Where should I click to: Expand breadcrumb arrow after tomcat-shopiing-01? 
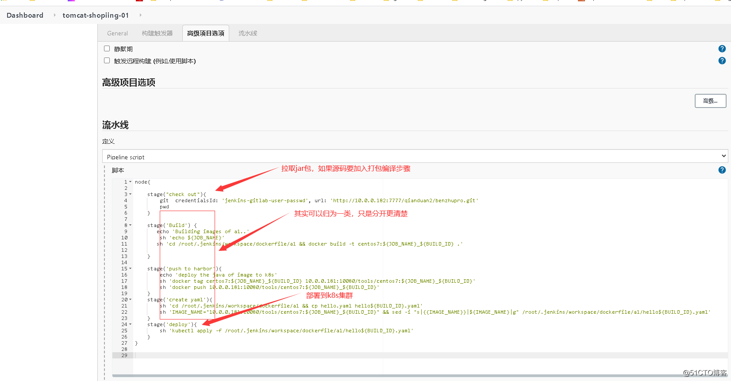tap(141, 15)
